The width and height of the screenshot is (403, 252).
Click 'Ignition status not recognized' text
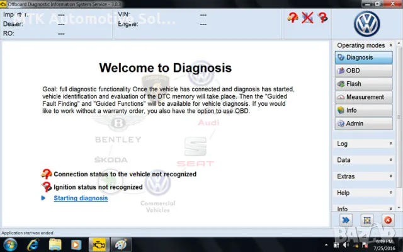(98, 187)
